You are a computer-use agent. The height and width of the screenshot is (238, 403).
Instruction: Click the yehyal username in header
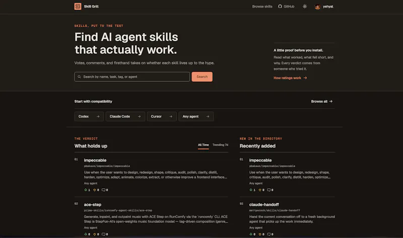click(x=328, y=7)
